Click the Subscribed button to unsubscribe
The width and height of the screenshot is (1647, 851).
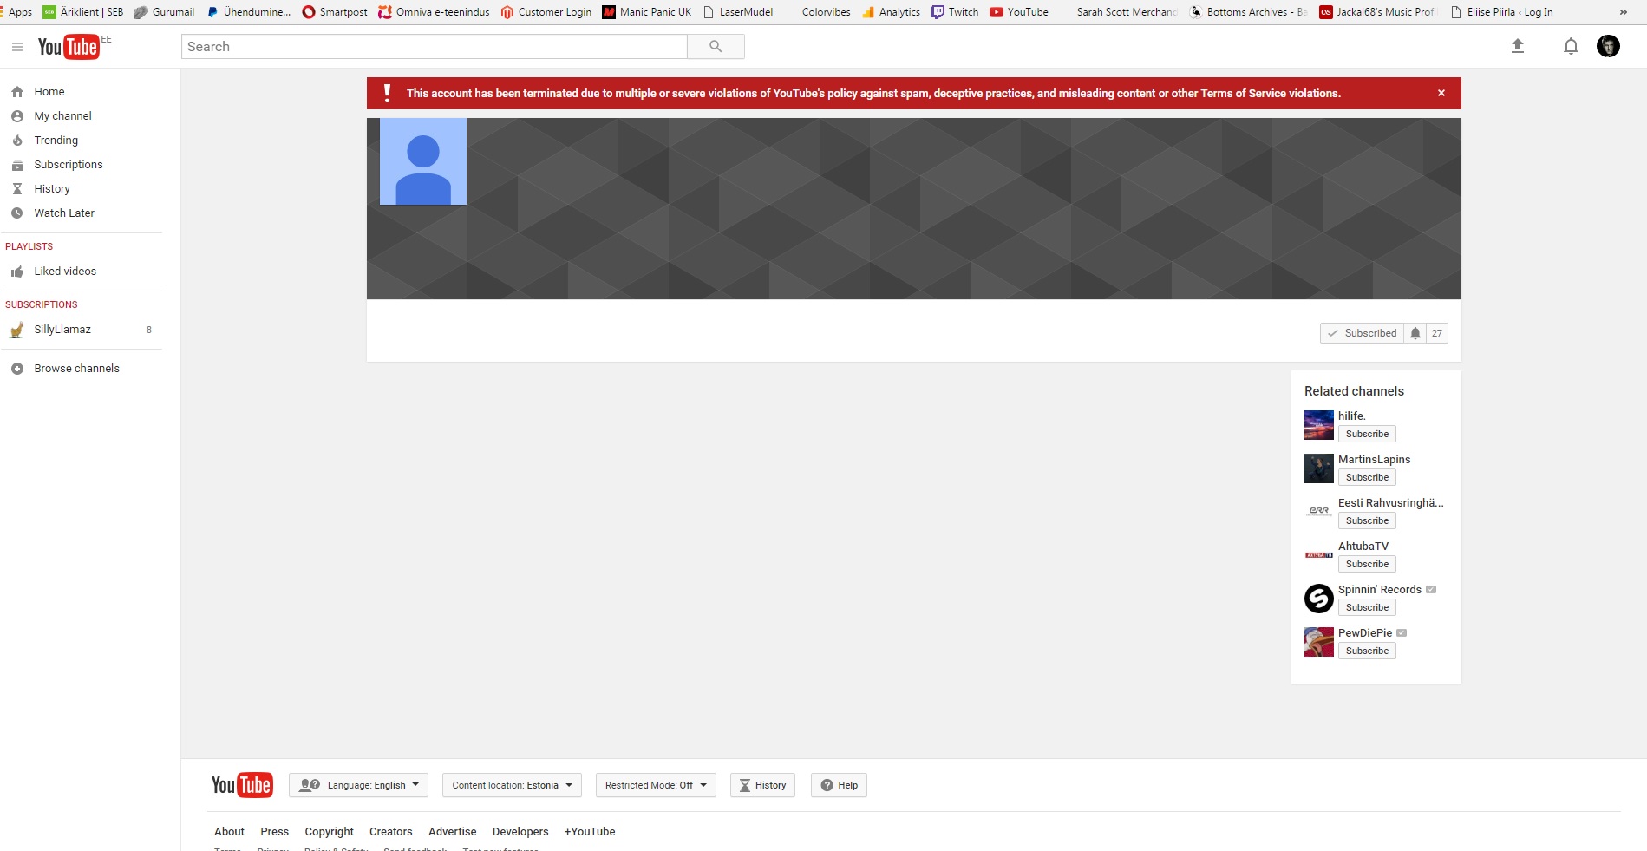[1362, 333]
